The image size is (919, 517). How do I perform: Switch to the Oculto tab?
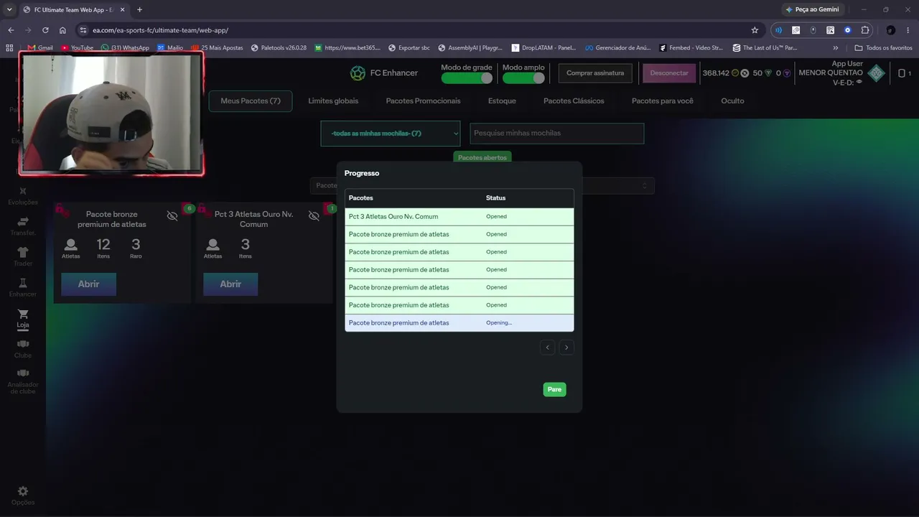[x=732, y=101]
